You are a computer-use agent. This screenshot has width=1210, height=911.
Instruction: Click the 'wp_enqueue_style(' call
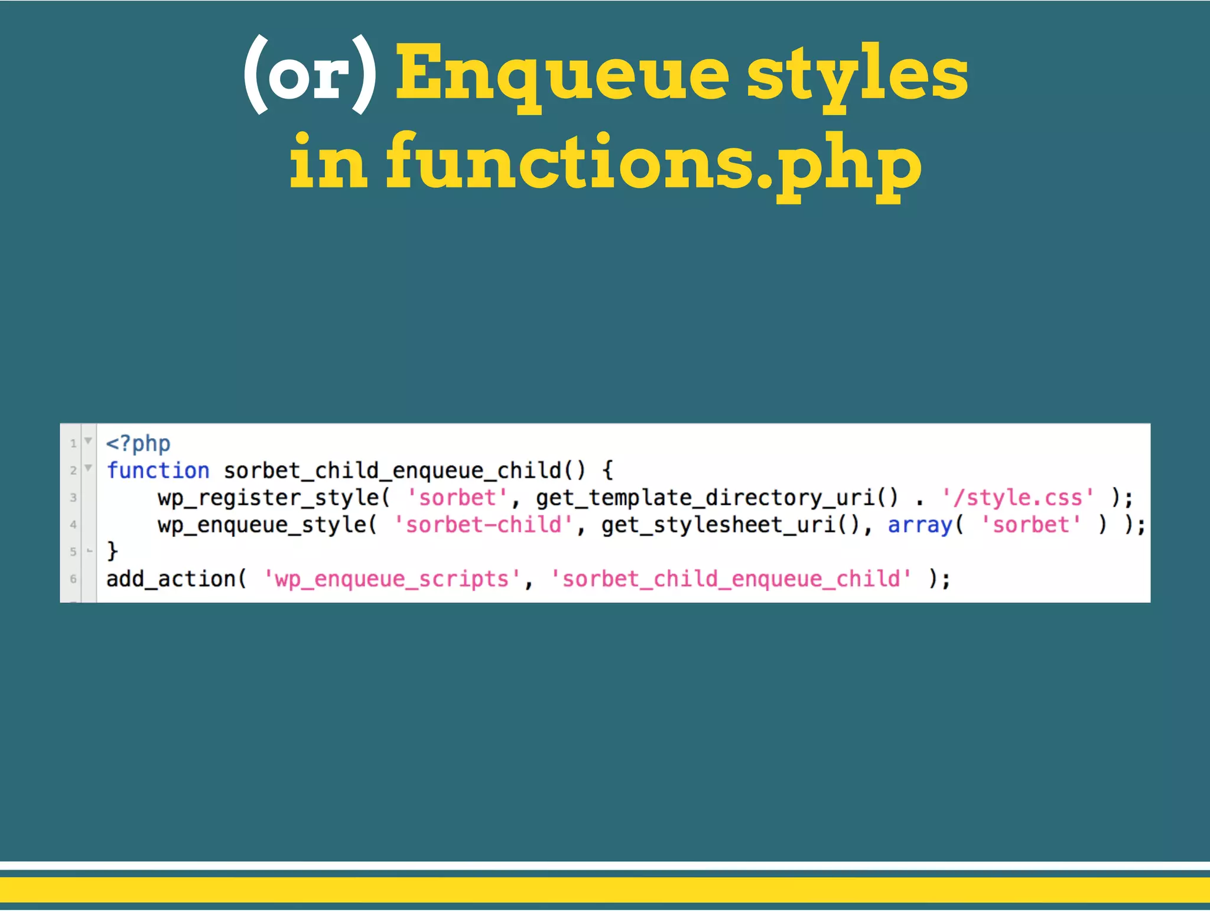268,525
